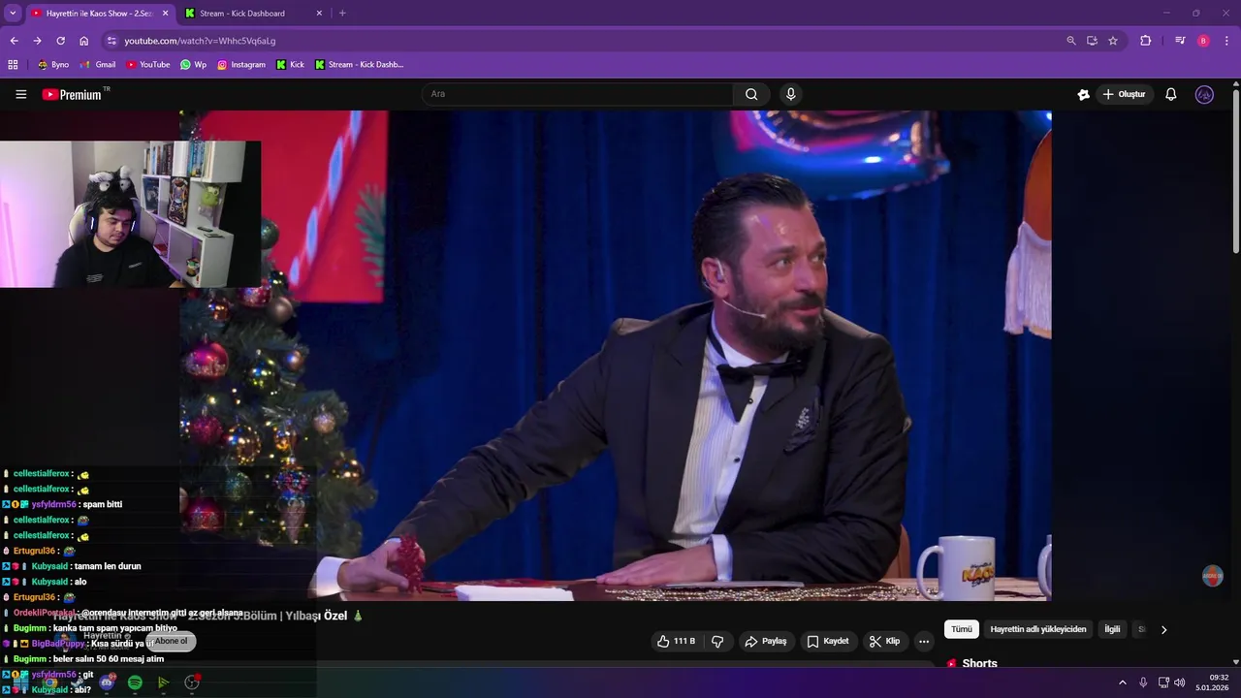Viewport: 1241px width, 698px height.
Task: Bookmark this tab with star icon
Action: 1113,41
